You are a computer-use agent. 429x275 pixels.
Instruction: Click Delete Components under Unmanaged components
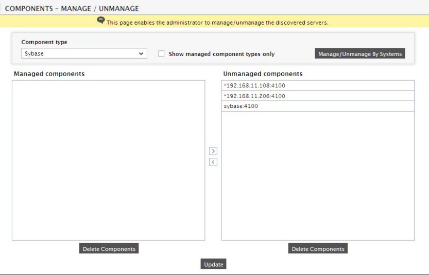(x=318, y=248)
